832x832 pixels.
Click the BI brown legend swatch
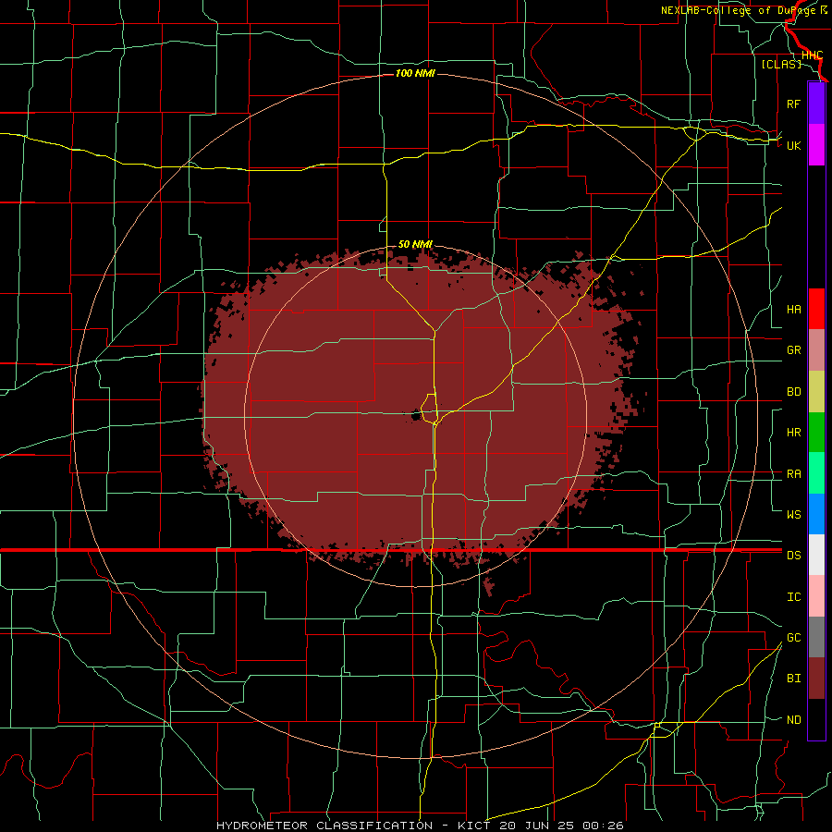pyautogui.click(x=816, y=679)
